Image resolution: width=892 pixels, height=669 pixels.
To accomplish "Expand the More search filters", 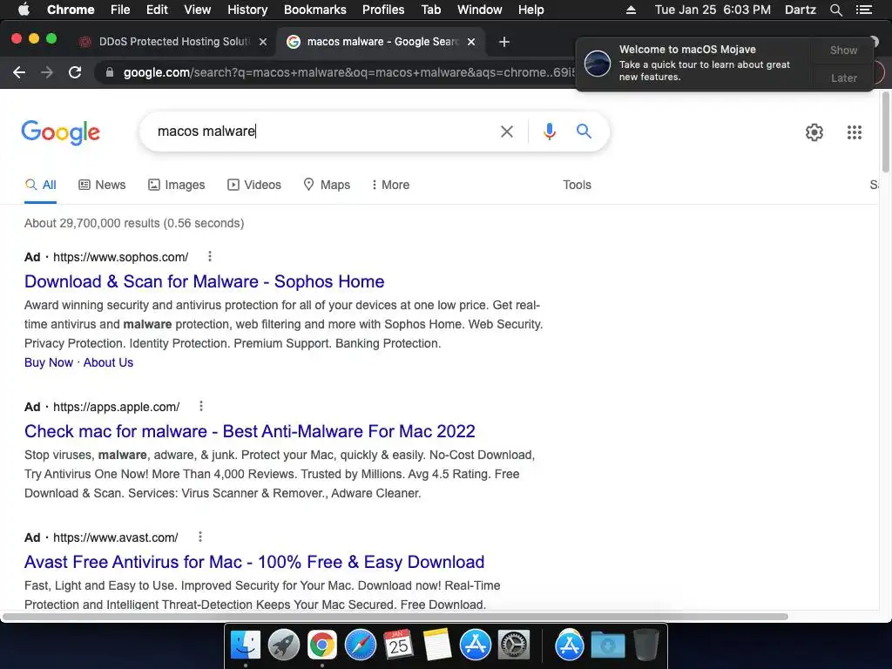I will [x=390, y=185].
